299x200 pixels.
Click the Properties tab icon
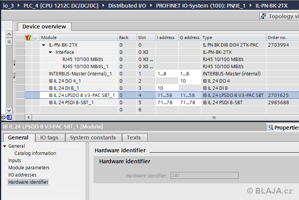tap(270, 127)
